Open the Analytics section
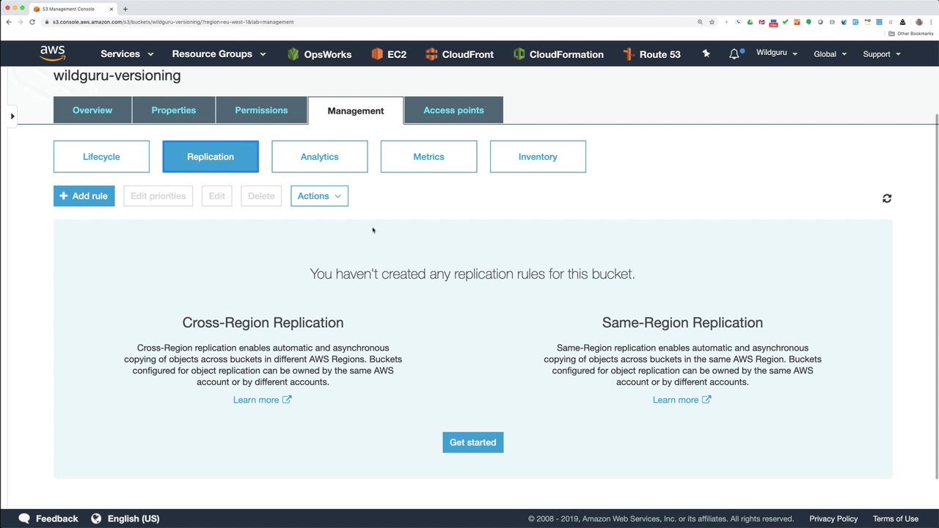The image size is (939, 528). (320, 157)
